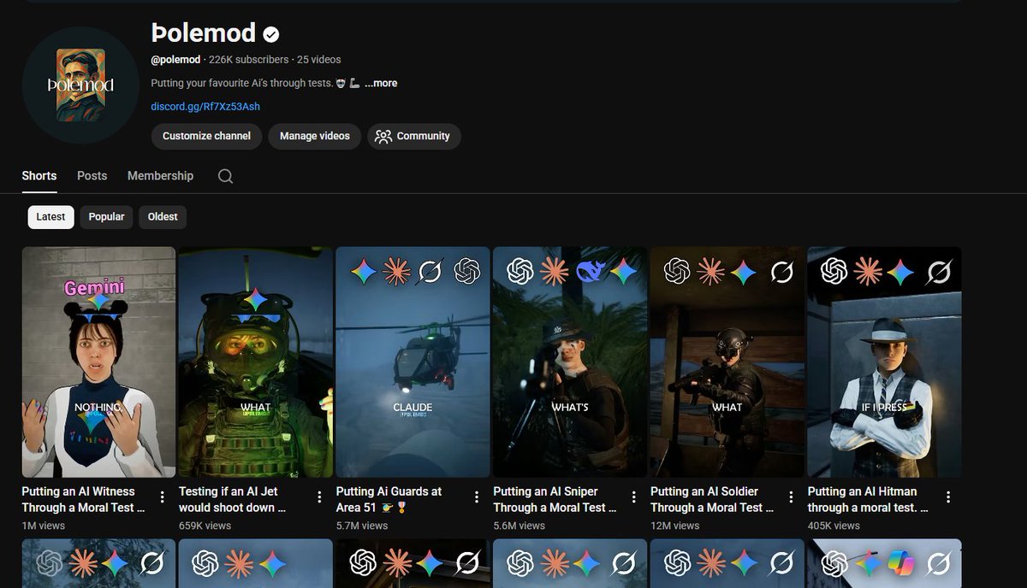Open the channel search magnifier icon
This screenshot has height=588, width=1027.
225,176
